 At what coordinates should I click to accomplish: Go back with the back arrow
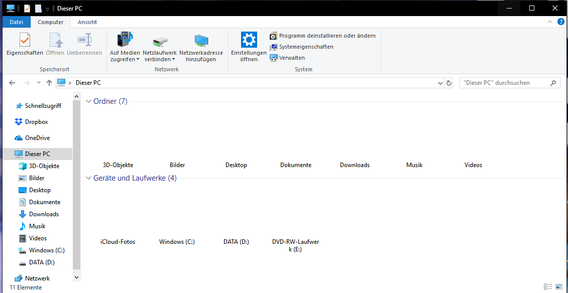pyautogui.click(x=12, y=83)
